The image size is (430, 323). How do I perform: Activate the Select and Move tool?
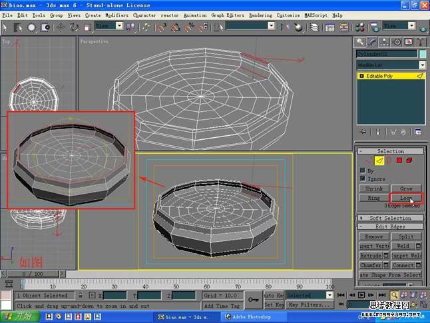click(x=61, y=27)
